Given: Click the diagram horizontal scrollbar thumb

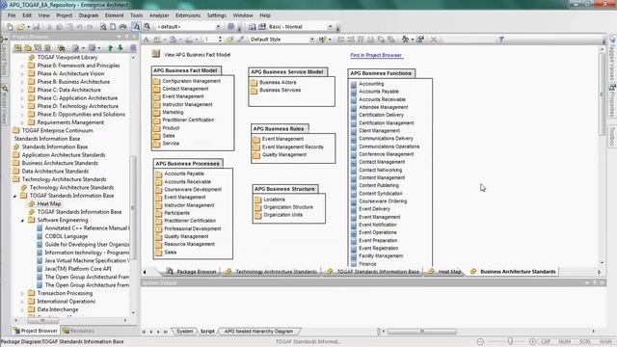Looking at the screenshot, I should (422, 332).
